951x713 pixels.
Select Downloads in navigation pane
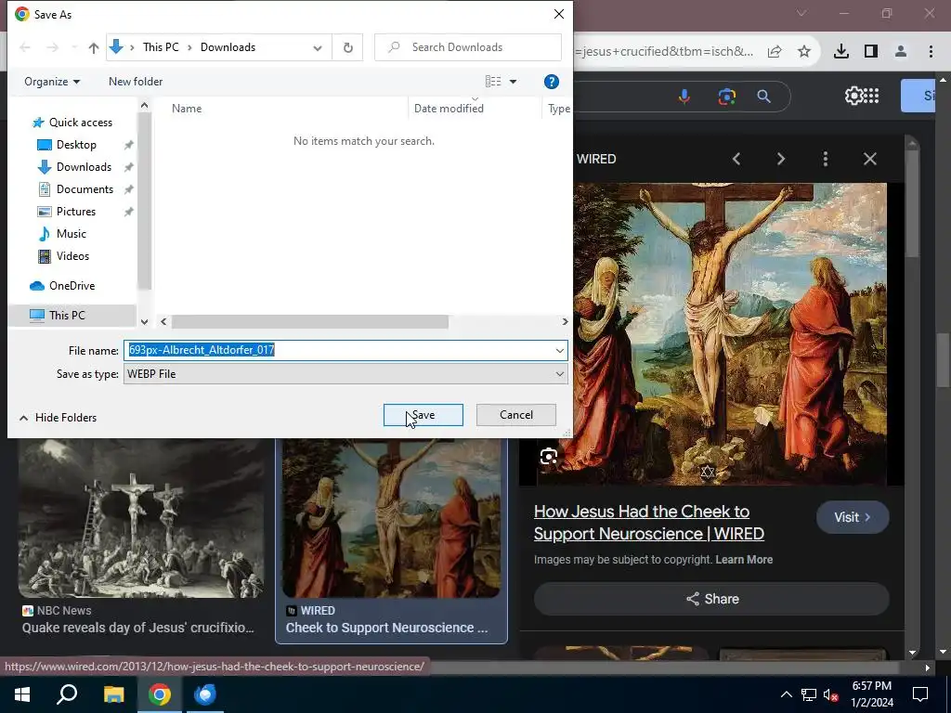point(84,167)
